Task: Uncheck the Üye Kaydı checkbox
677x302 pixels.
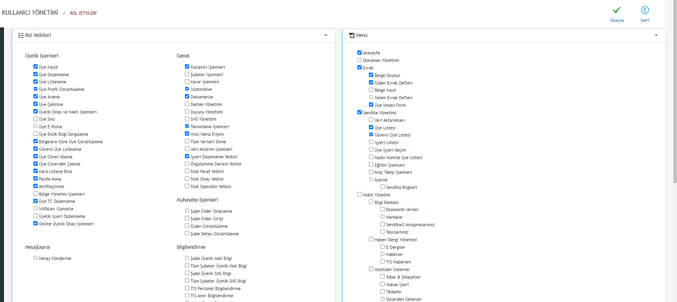Action: pos(35,67)
